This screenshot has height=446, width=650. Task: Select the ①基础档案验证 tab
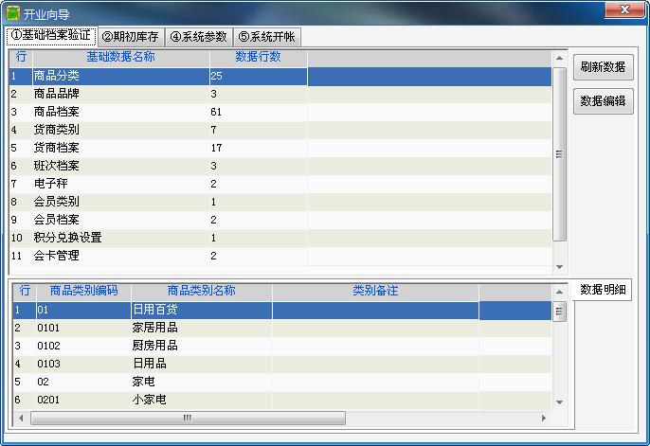pyautogui.click(x=51, y=36)
